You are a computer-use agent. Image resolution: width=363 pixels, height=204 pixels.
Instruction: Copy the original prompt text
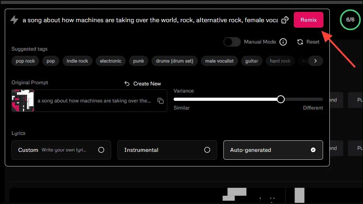[x=161, y=101]
